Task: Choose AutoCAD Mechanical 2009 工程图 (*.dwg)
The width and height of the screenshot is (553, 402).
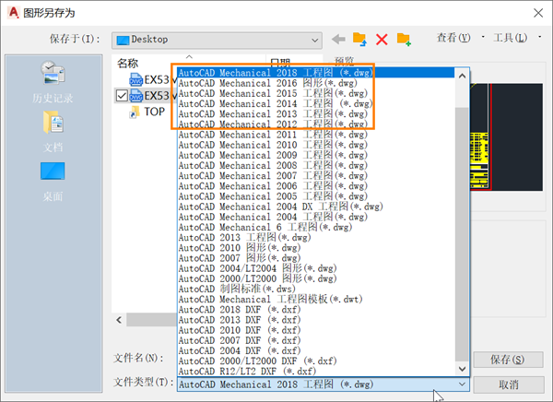Action: [316, 155]
